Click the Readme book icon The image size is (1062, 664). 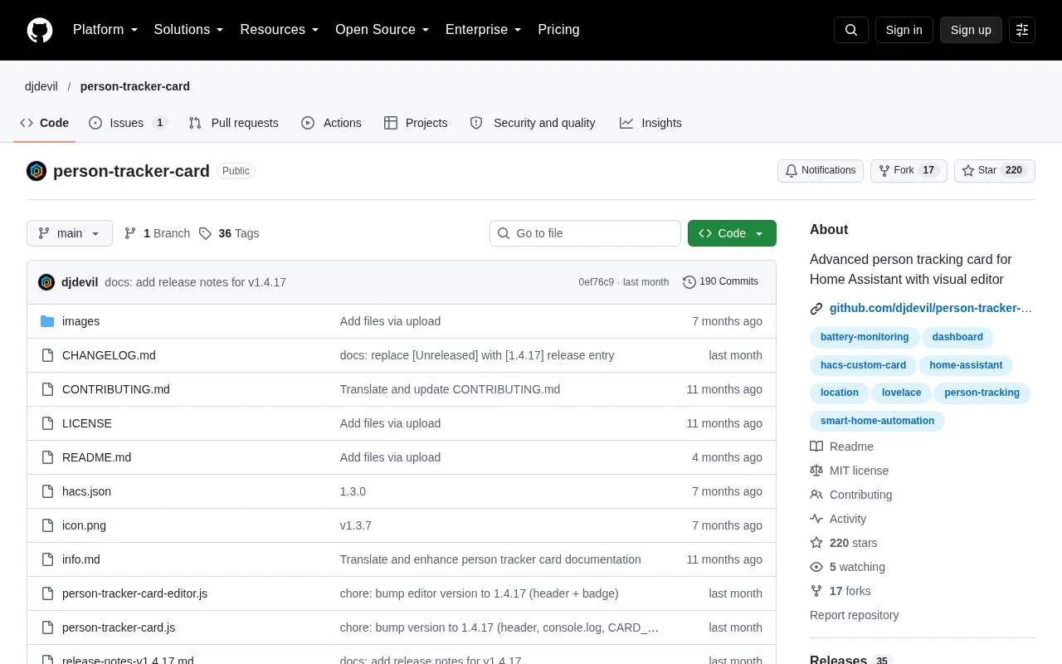pyautogui.click(x=816, y=447)
